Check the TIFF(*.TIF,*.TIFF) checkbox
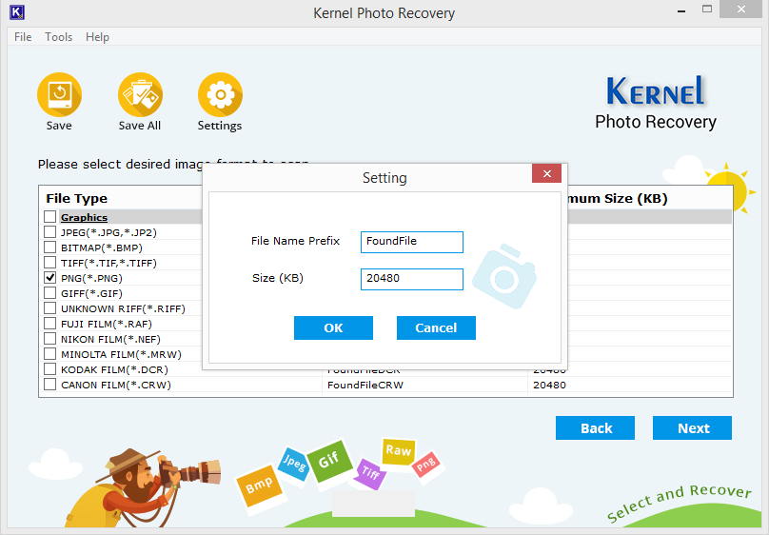This screenshot has width=769, height=535. point(50,263)
